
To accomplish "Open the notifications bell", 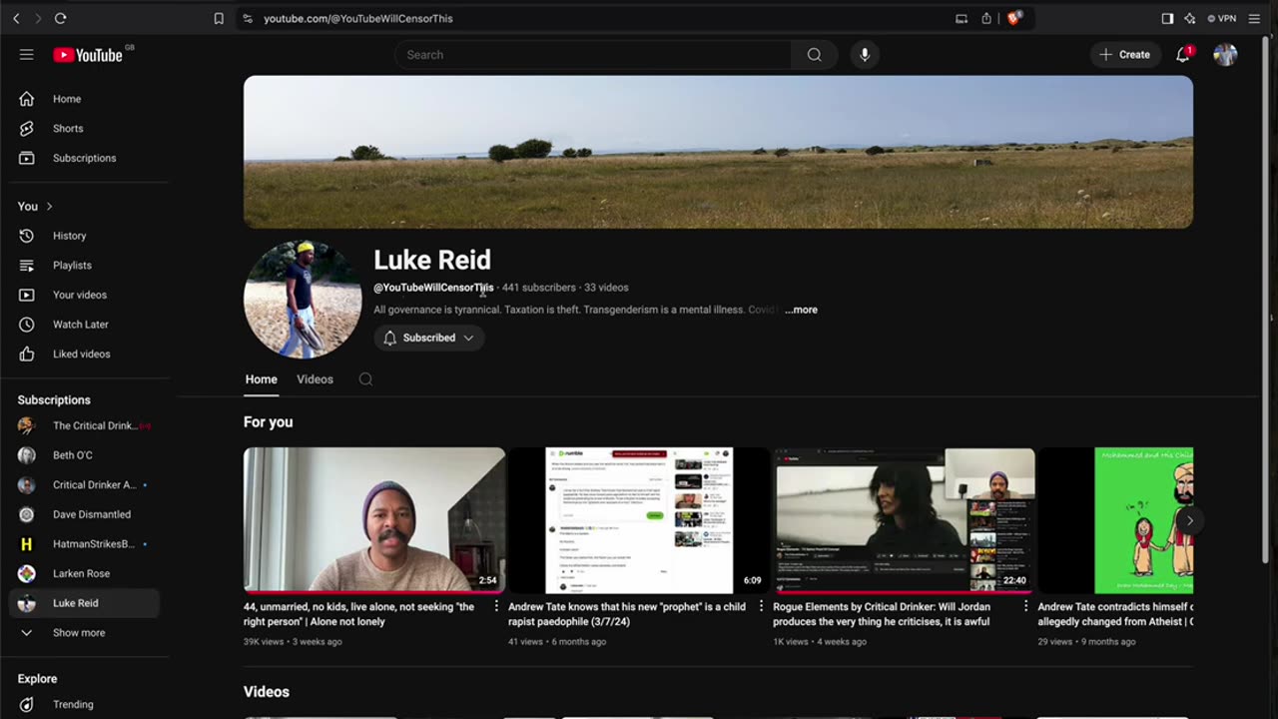I will click(1183, 55).
